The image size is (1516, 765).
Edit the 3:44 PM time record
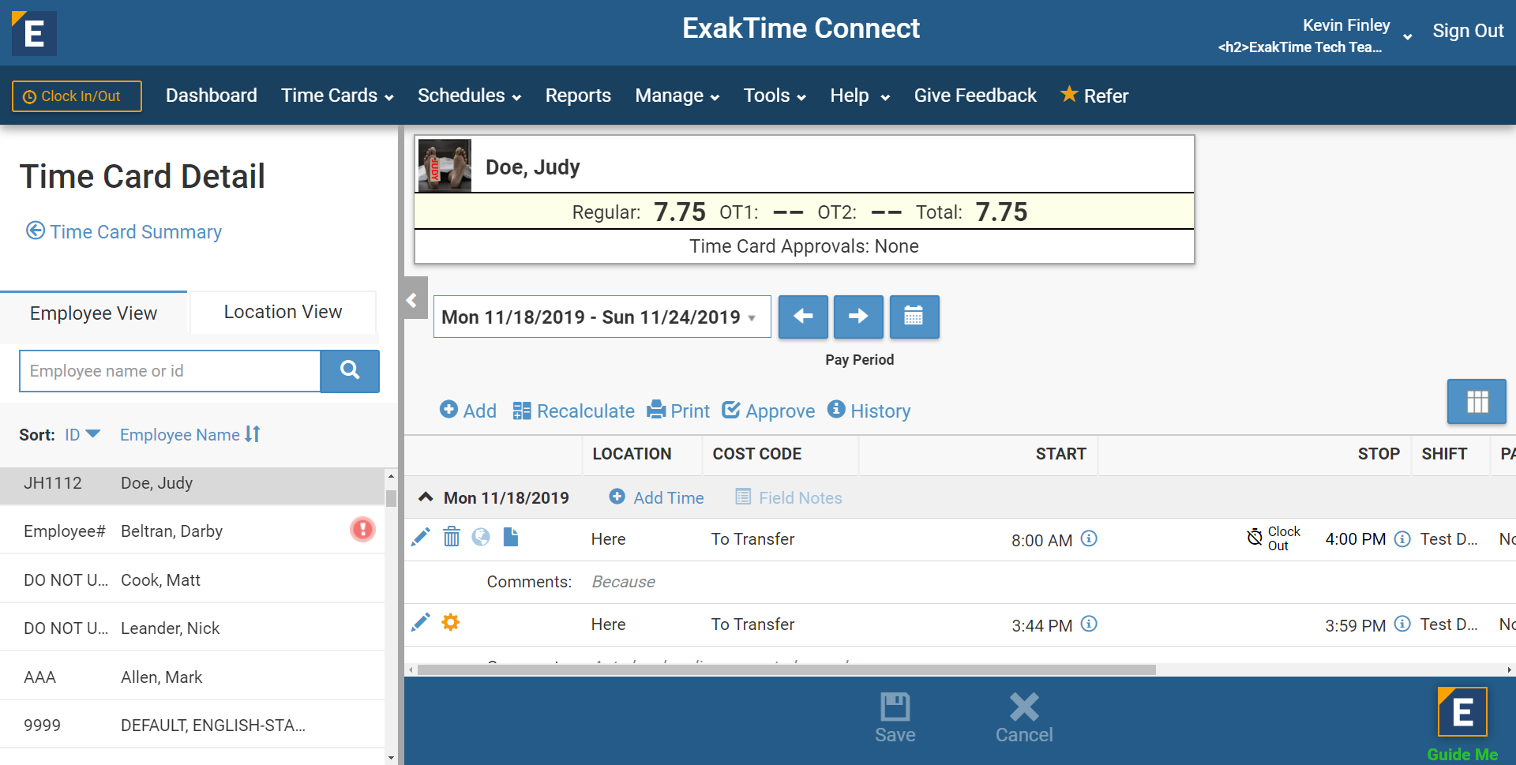coord(421,623)
